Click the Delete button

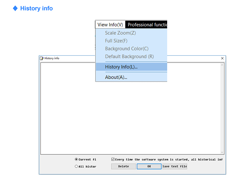tap(123, 166)
